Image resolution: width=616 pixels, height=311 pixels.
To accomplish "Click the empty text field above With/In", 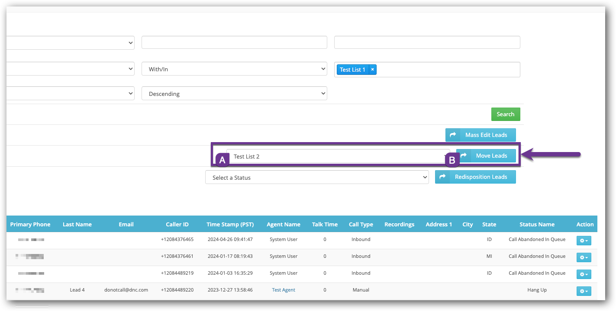I will coord(234,42).
